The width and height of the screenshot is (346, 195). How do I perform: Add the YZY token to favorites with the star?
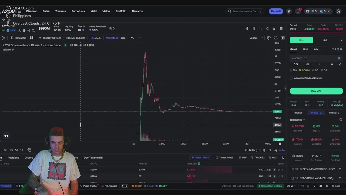tap(274, 28)
